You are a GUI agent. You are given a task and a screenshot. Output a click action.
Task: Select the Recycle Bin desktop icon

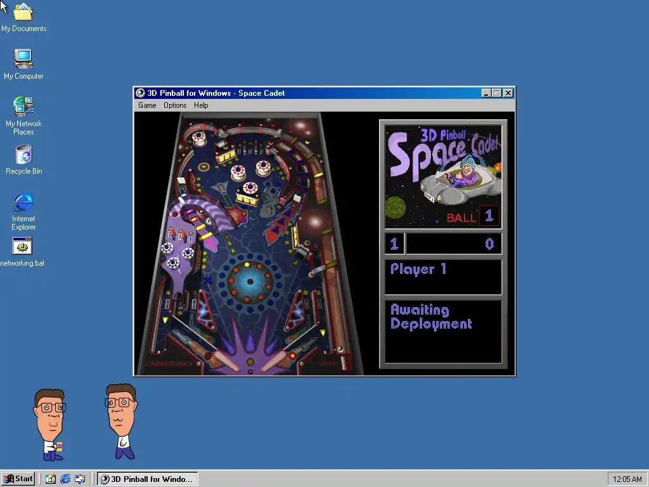23,160
